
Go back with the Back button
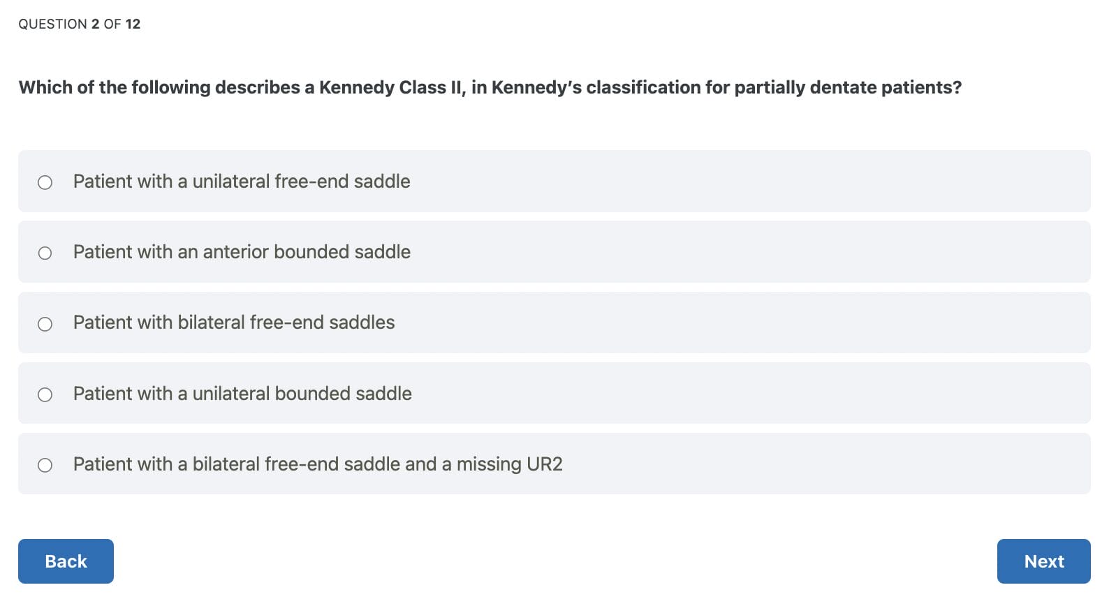pos(66,561)
